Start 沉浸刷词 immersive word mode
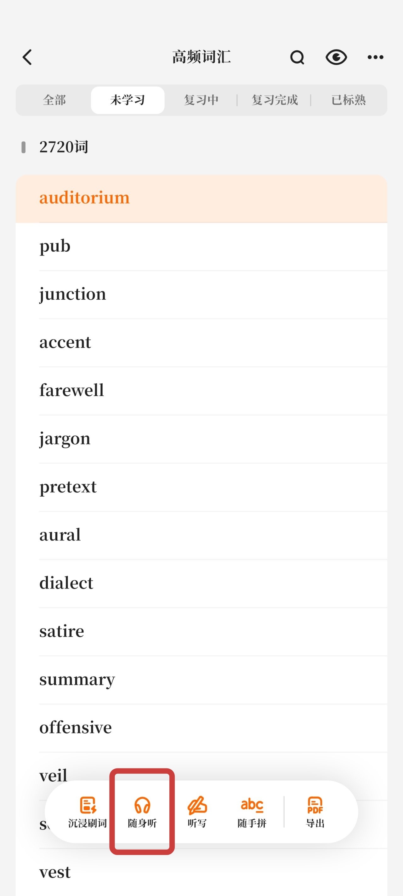Viewport: 403px width, 896px height. click(x=87, y=812)
